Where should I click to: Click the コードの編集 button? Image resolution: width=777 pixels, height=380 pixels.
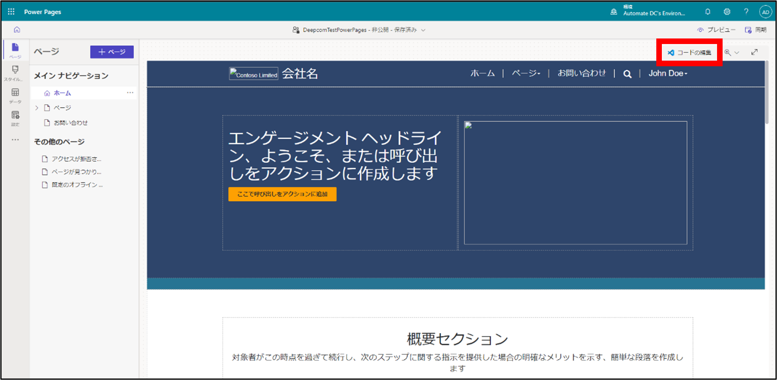pyautogui.click(x=690, y=52)
